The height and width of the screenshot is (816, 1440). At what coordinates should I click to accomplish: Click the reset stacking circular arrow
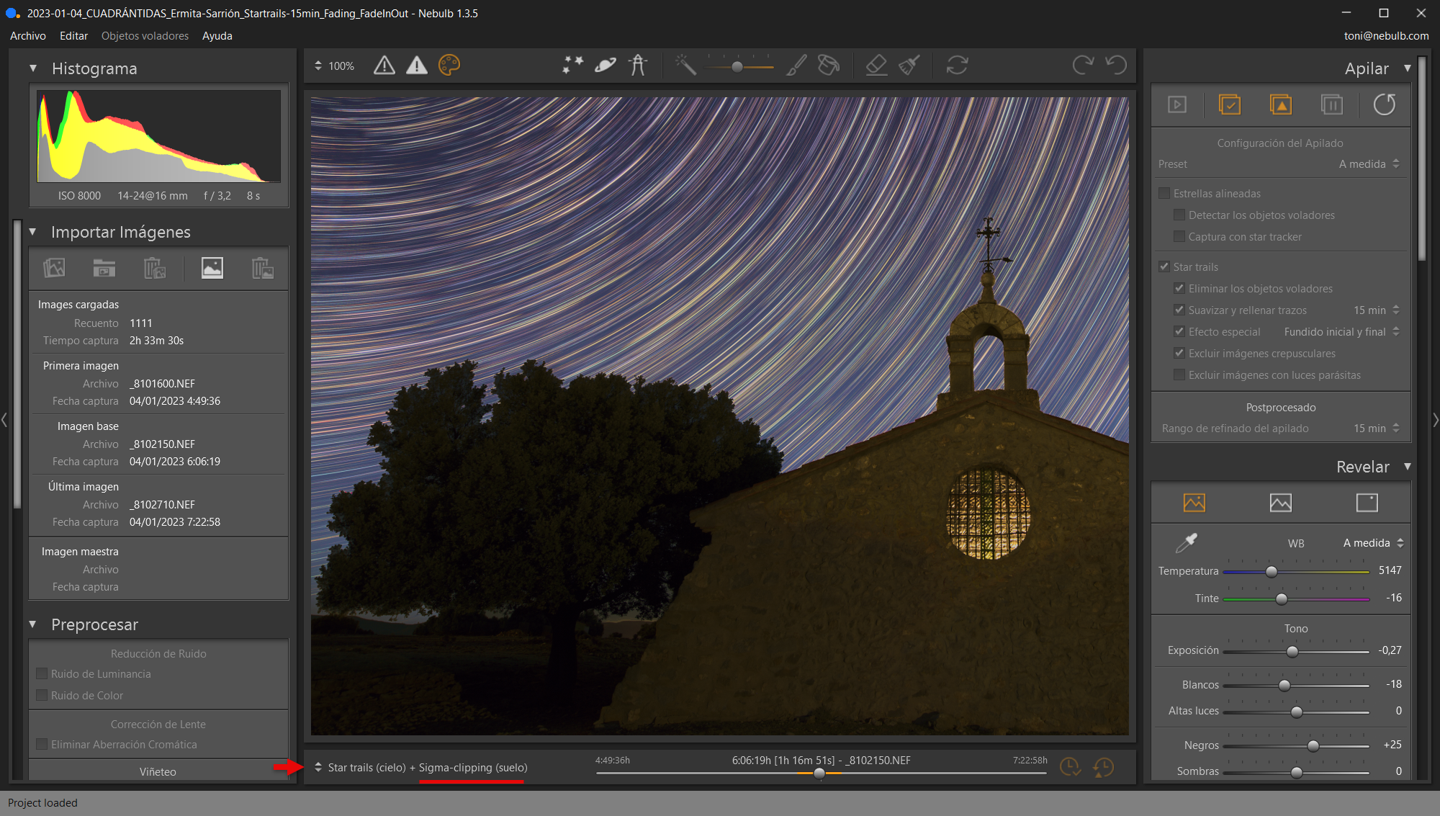pyautogui.click(x=1384, y=104)
